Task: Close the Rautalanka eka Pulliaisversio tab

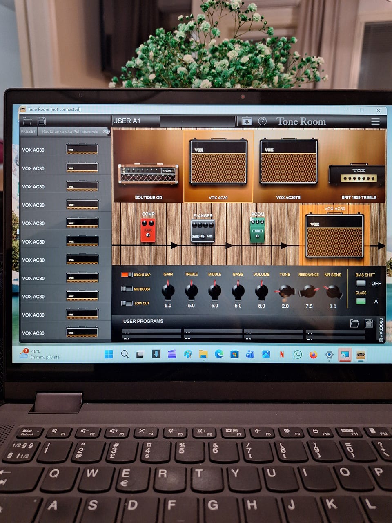Action: click(x=105, y=132)
